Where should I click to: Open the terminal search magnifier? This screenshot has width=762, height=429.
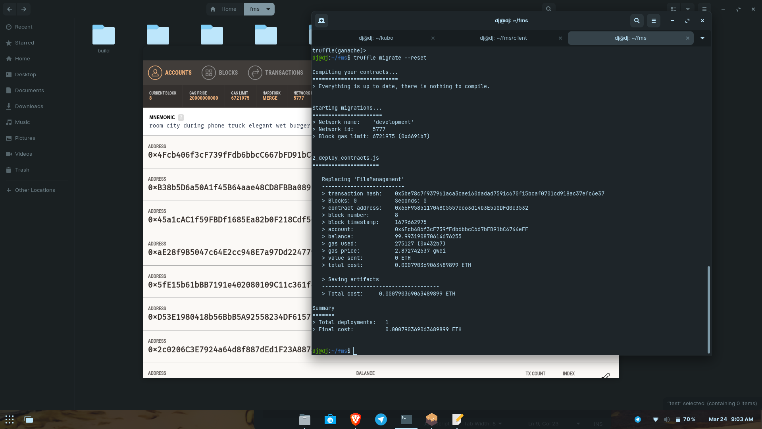tap(637, 21)
